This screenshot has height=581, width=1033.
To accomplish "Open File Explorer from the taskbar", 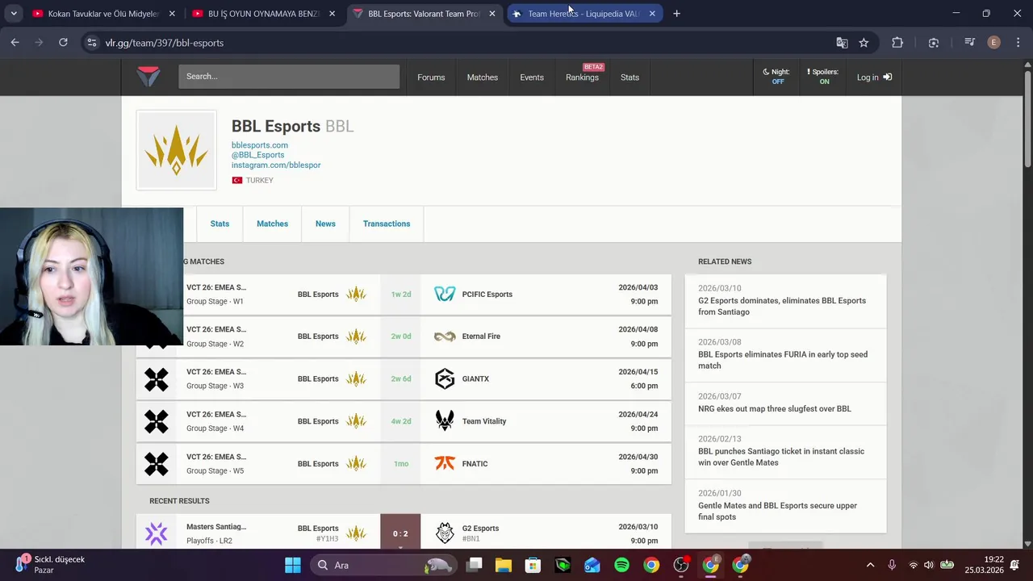I will pos(504,565).
